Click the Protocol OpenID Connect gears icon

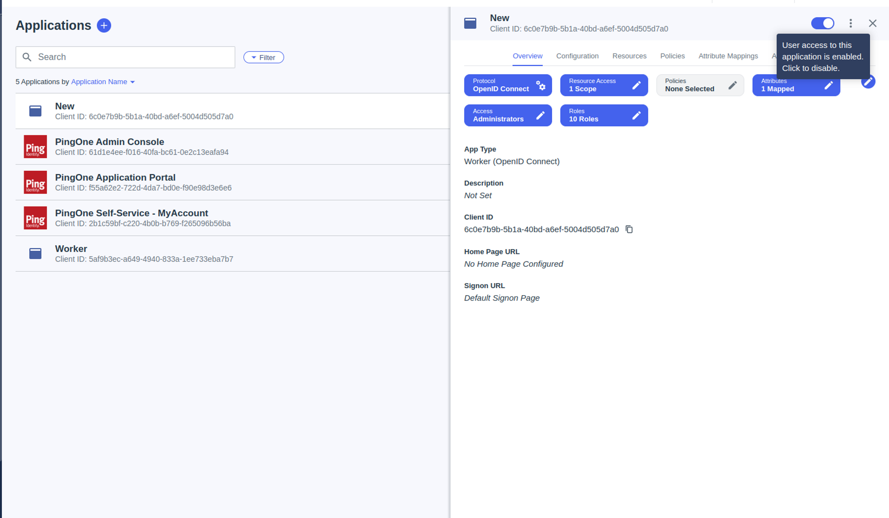click(x=541, y=85)
